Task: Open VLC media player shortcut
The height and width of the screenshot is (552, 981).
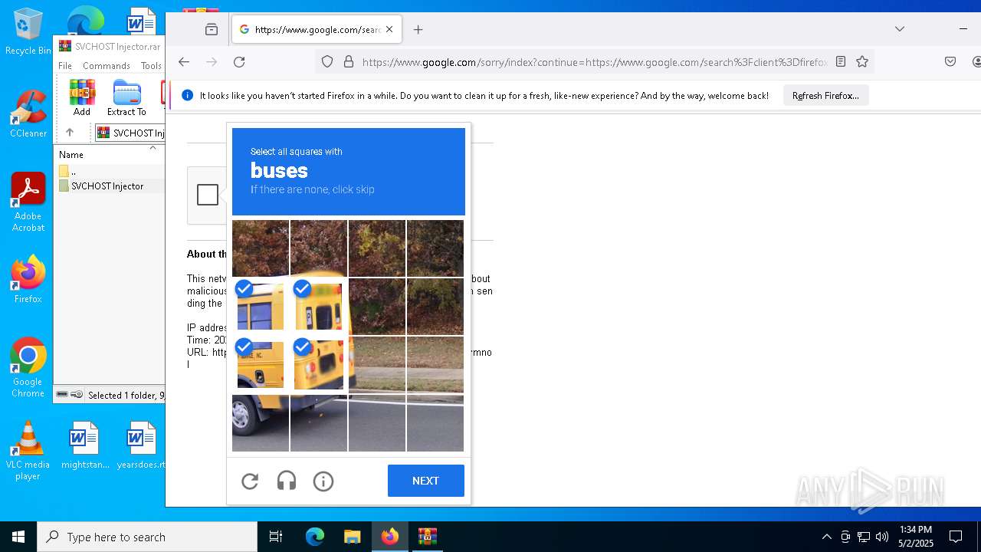Action: [x=28, y=451]
